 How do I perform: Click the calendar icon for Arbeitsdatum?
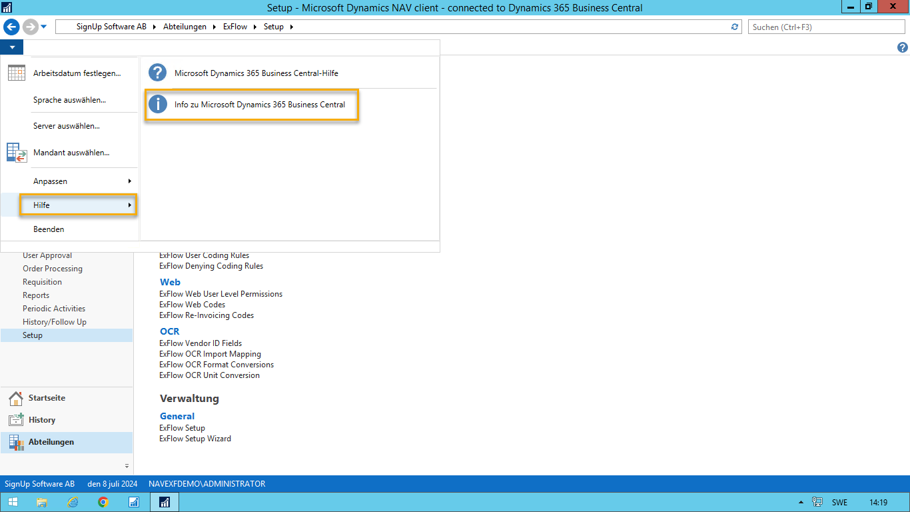tap(17, 73)
